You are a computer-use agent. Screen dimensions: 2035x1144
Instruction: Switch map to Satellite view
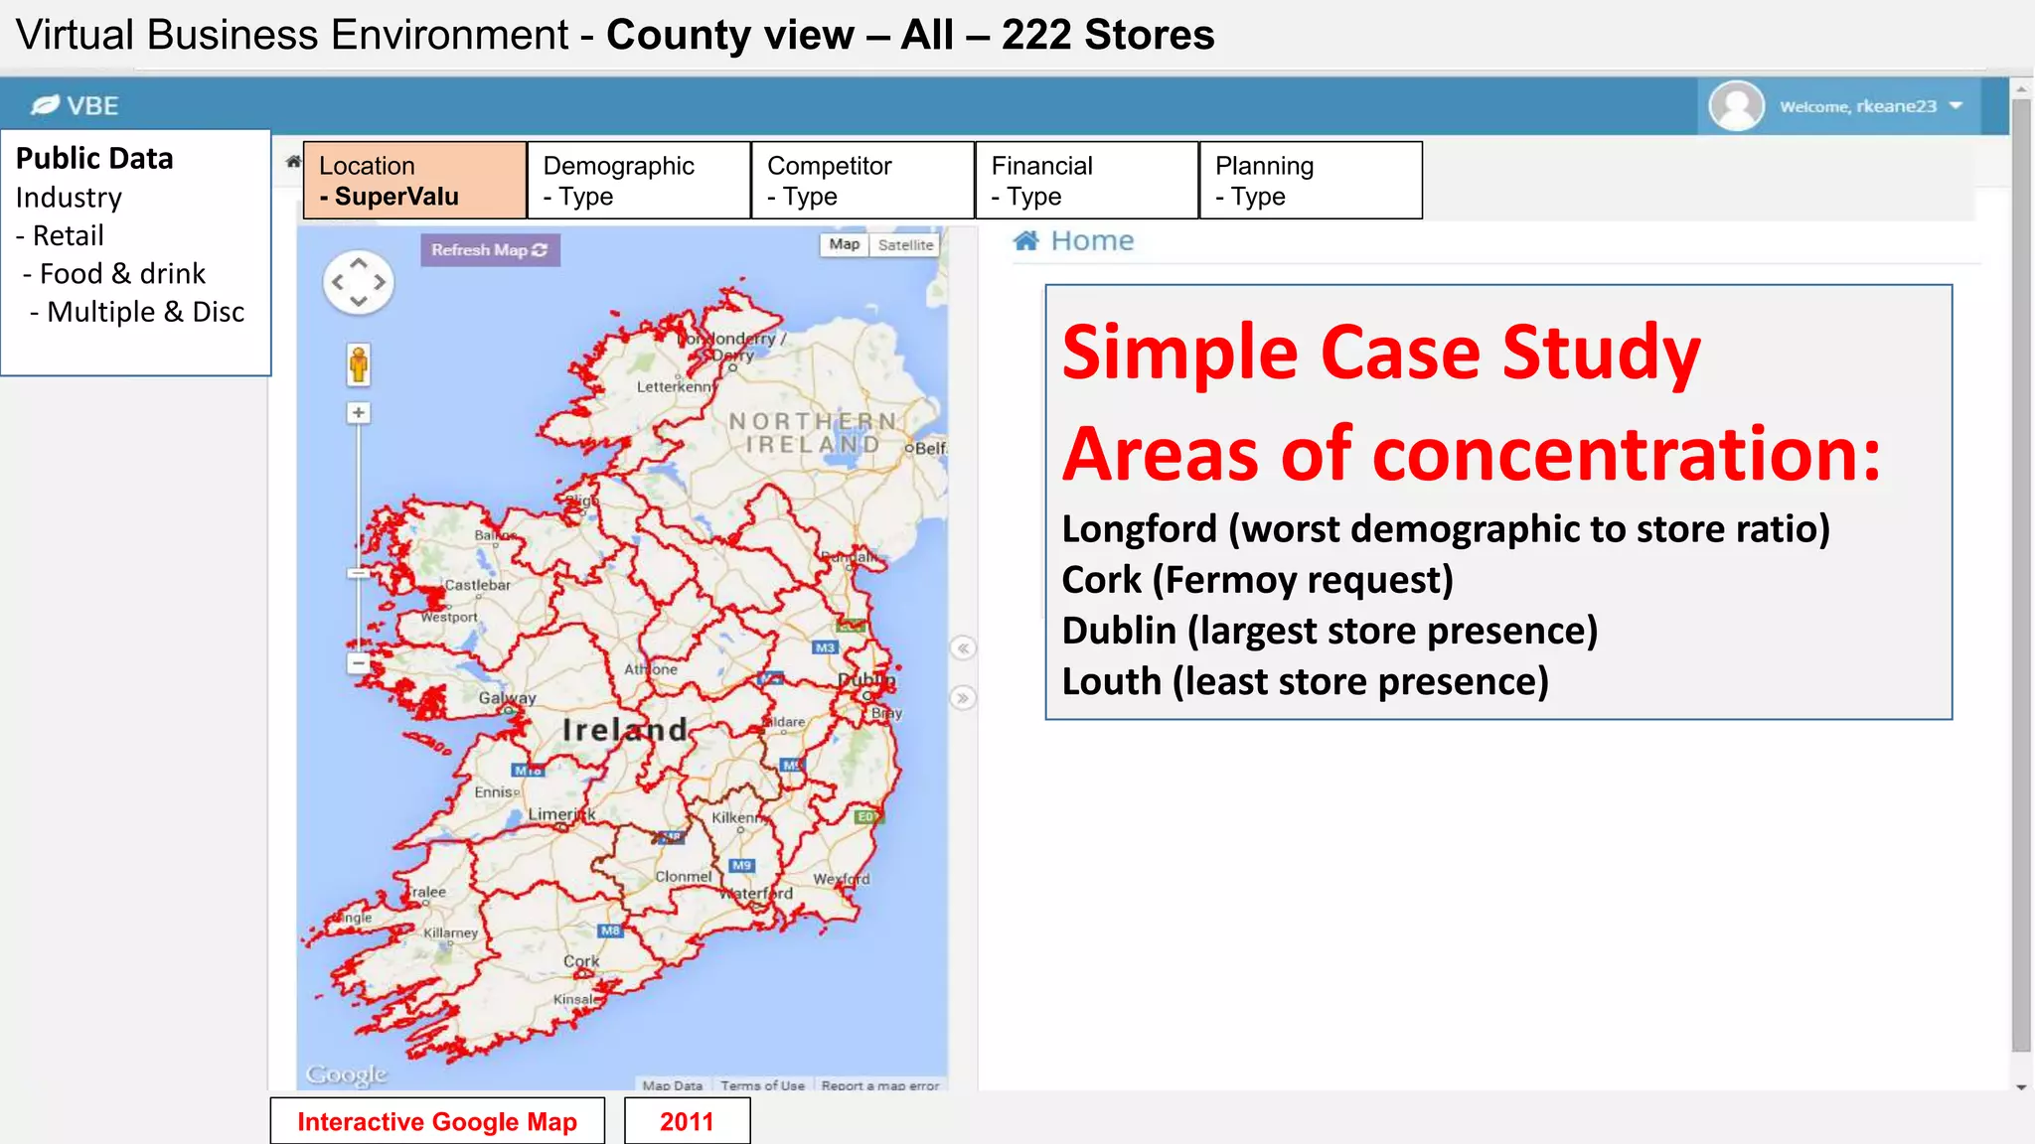coord(905,244)
